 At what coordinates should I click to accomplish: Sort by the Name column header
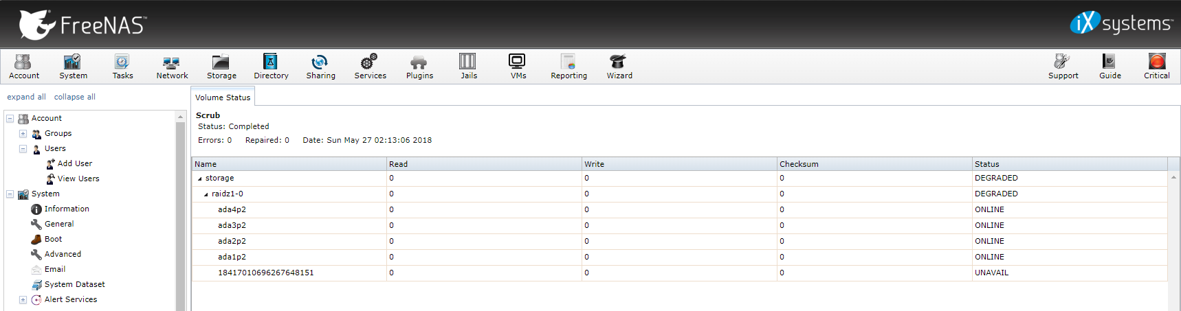tap(289, 164)
